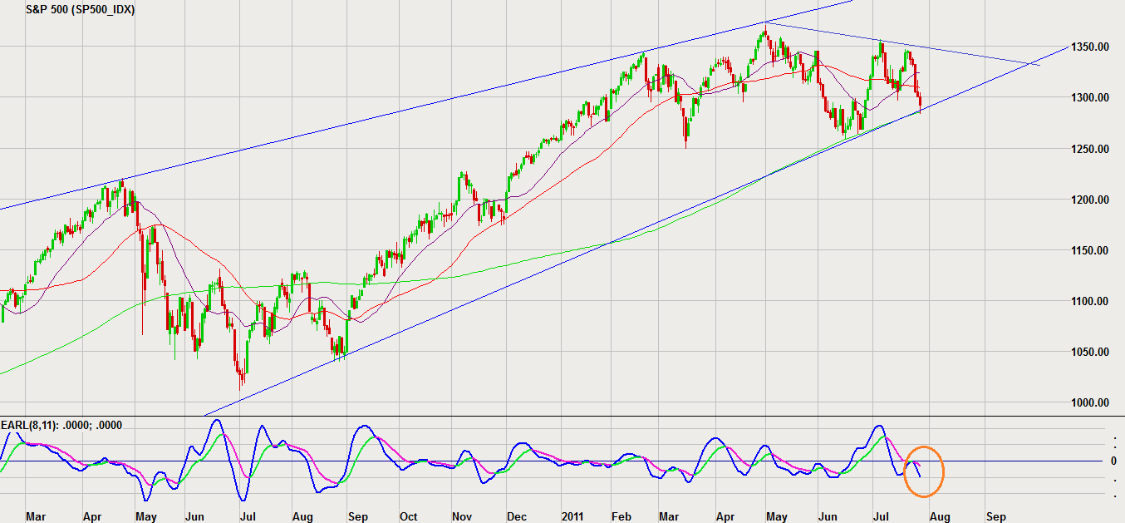Select the Dec label on the time axis
The height and width of the screenshot is (523, 1125).
(x=516, y=516)
